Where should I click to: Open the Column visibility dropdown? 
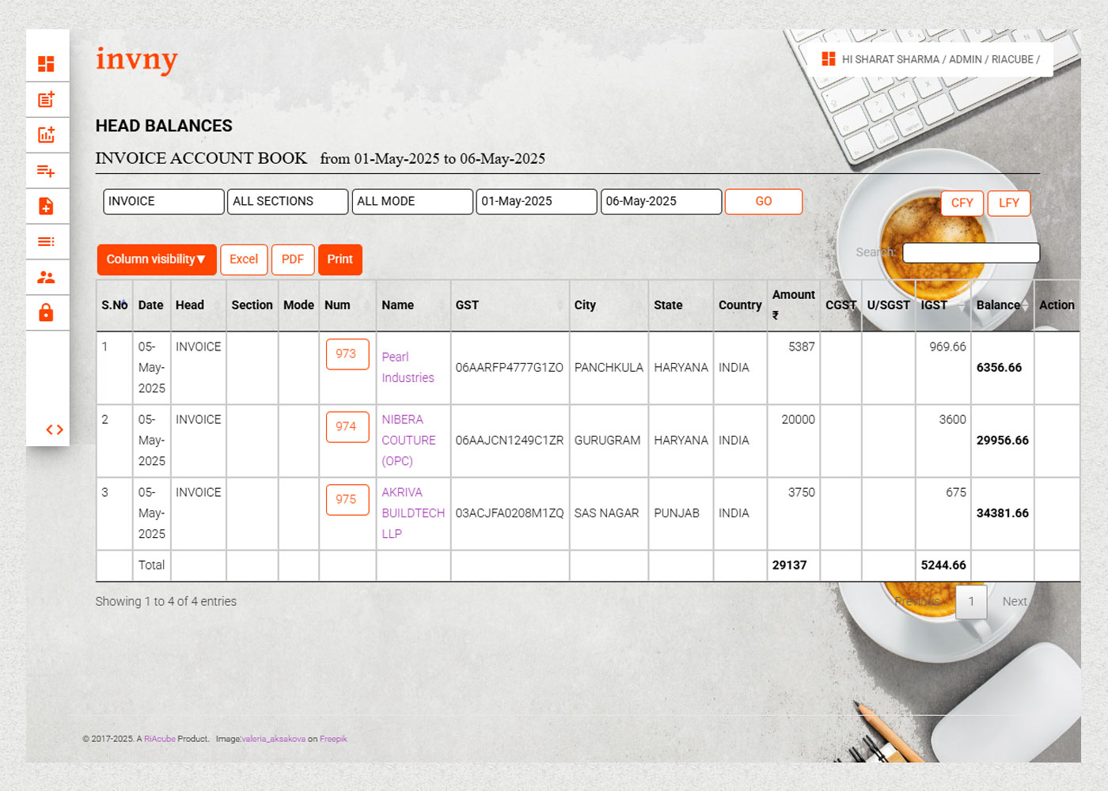pos(156,259)
